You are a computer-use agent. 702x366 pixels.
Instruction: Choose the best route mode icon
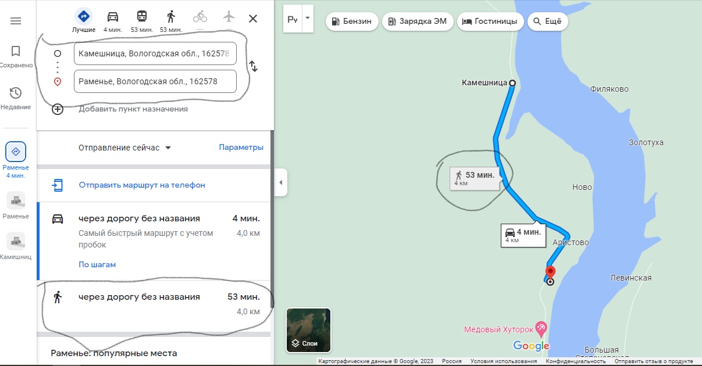pyautogui.click(x=84, y=16)
